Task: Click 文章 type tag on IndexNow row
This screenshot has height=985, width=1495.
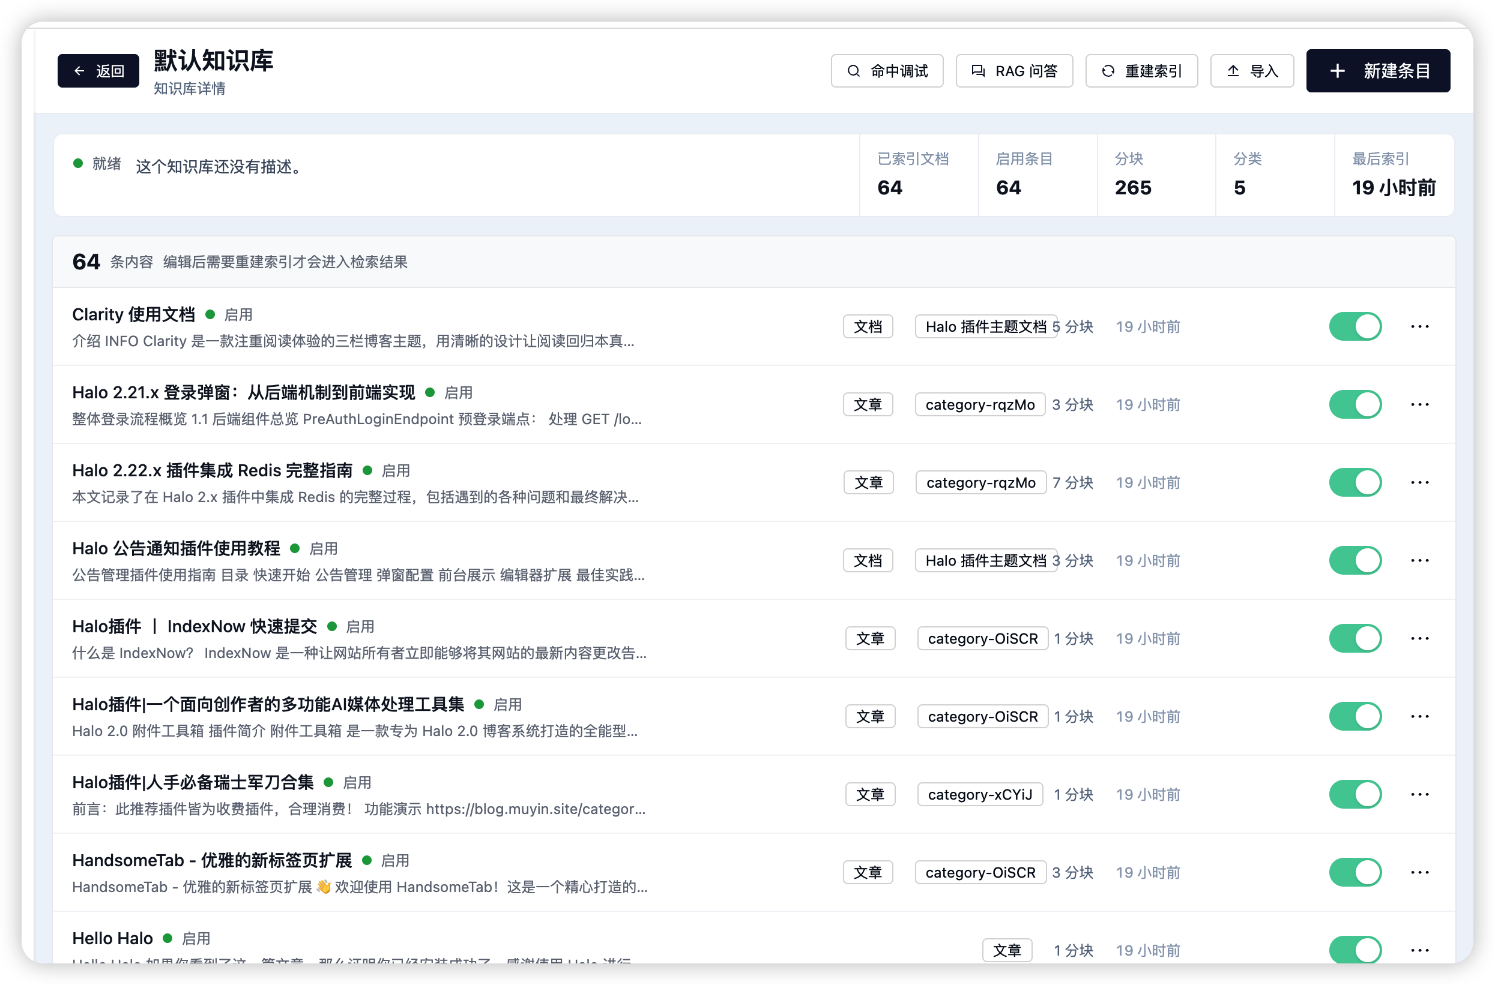Action: pos(869,638)
